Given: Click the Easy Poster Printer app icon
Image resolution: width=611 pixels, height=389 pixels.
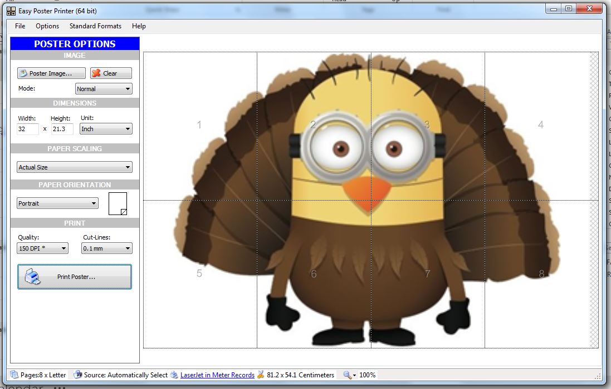Looking at the screenshot, I should pyautogui.click(x=11, y=11).
